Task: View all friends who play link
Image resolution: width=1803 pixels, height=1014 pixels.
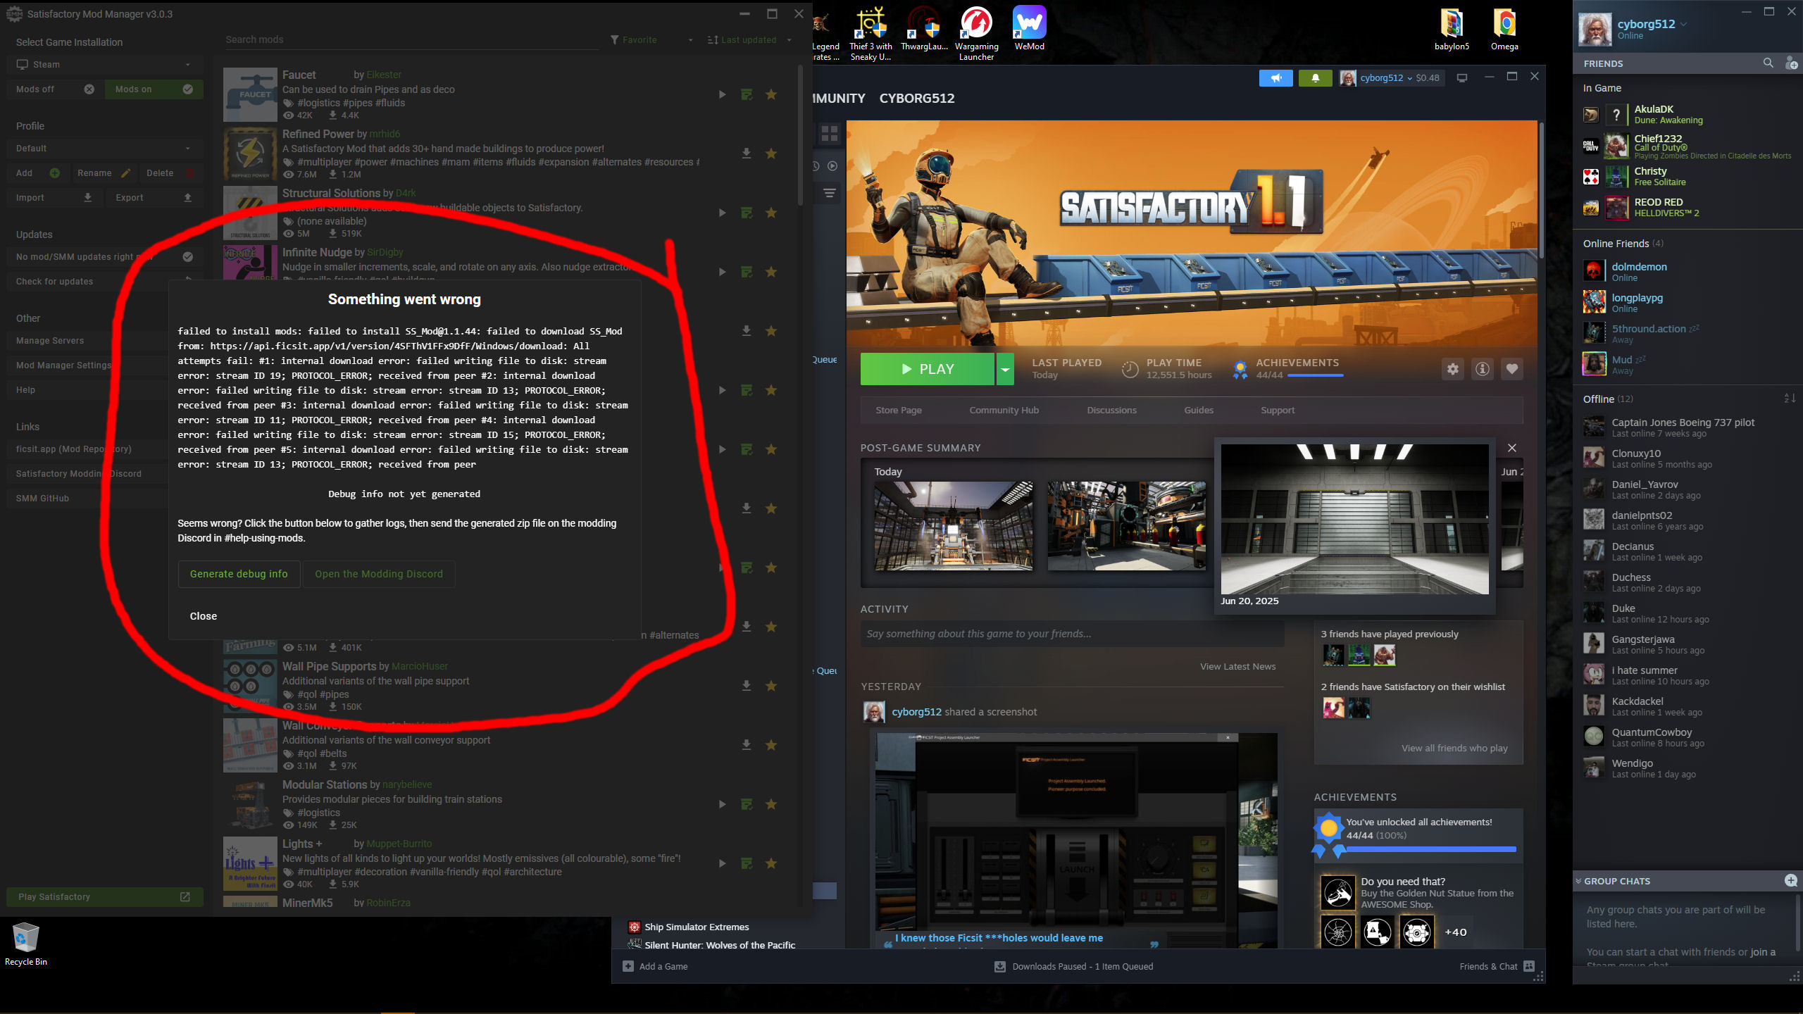Action: click(x=1454, y=748)
